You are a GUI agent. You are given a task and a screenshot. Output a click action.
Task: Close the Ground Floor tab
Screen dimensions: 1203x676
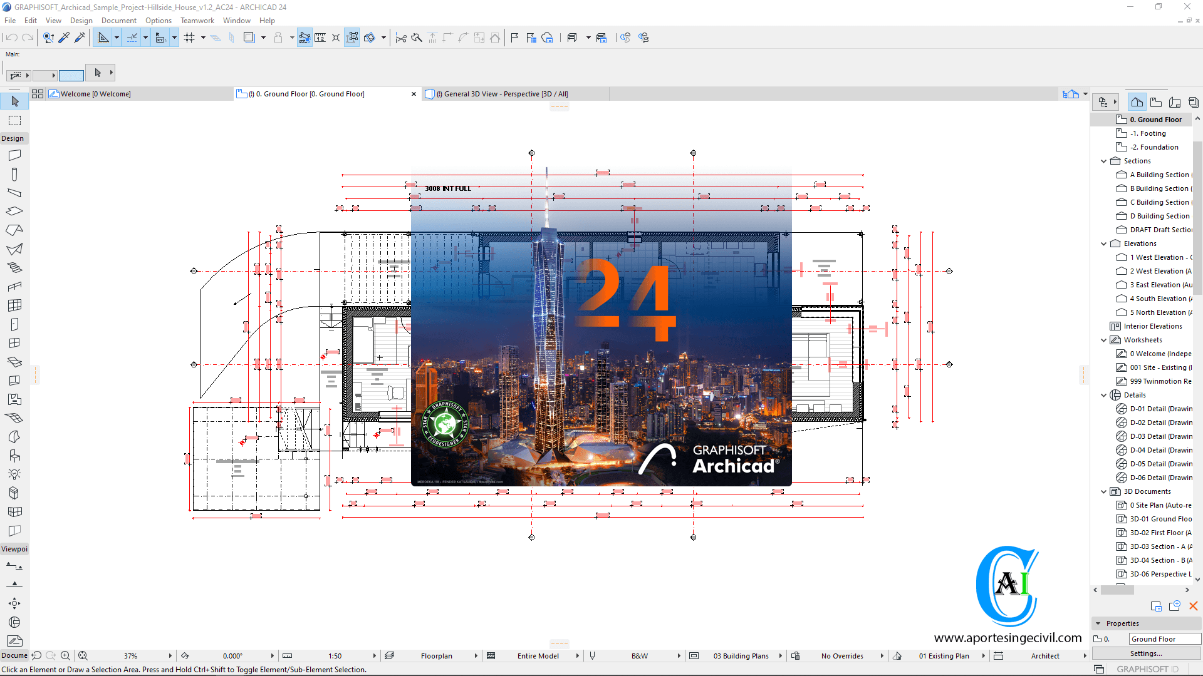coord(414,95)
